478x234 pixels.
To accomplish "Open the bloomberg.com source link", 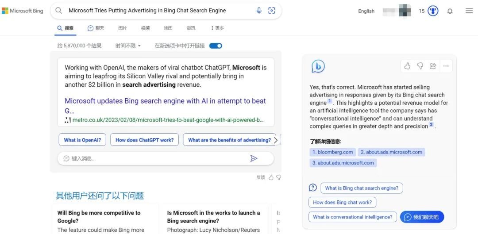I will point(332,152).
